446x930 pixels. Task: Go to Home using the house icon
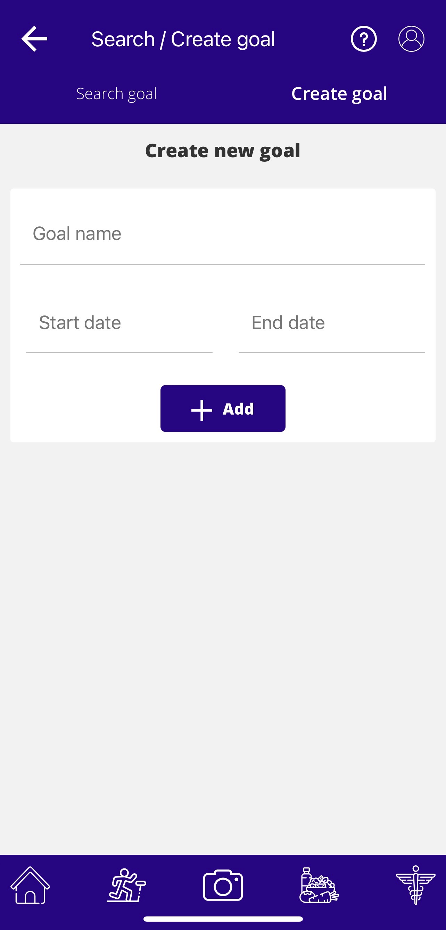point(30,885)
